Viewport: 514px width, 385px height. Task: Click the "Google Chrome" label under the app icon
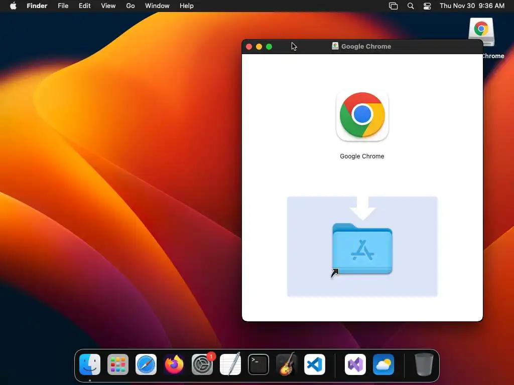tap(362, 156)
